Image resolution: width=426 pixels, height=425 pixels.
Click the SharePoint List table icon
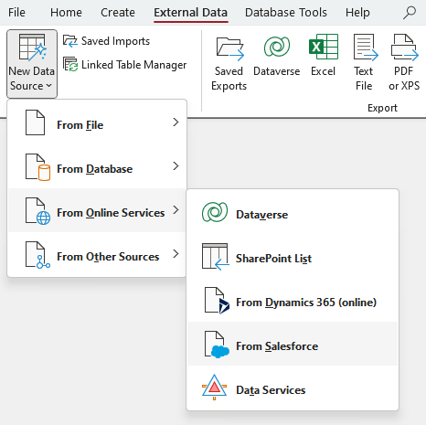pyautogui.click(x=216, y=256)
